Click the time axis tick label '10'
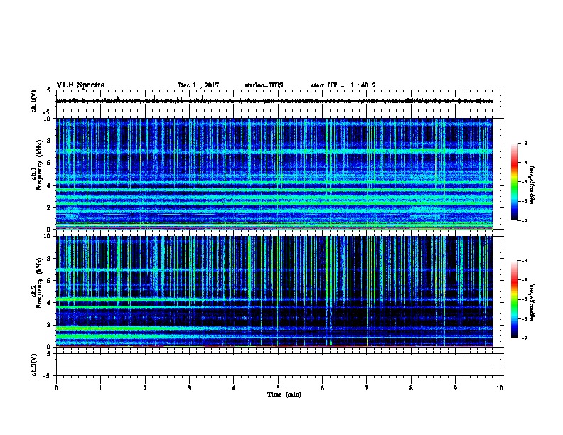 point(500,388)
